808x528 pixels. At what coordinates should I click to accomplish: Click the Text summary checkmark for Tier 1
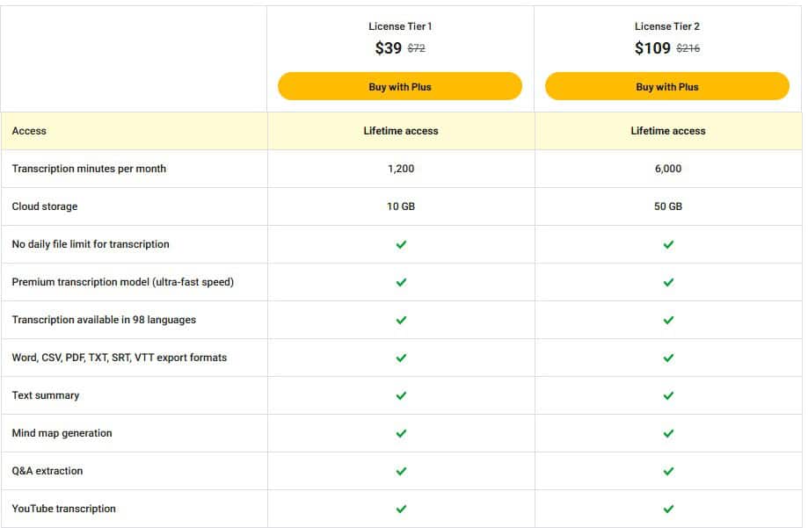[x=401, y=395]
